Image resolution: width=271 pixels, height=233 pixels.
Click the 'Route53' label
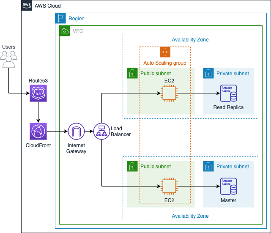pyautogui.click(x=38, y=81)
